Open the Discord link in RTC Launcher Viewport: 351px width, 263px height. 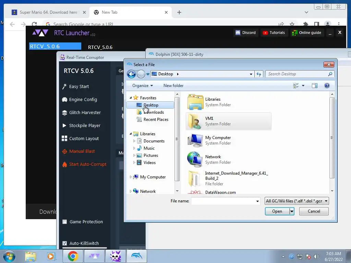point(245,33)
